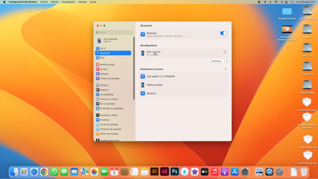Launch Google Chrome from the Dock
Viewport: 318px width, 179px height.
pos(44,172)
